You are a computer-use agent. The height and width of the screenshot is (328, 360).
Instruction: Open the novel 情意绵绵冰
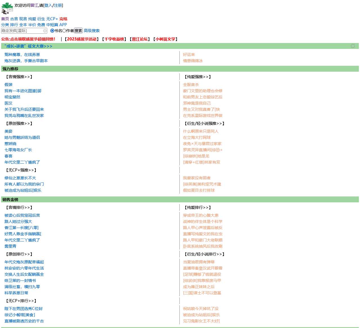(193, 61)
